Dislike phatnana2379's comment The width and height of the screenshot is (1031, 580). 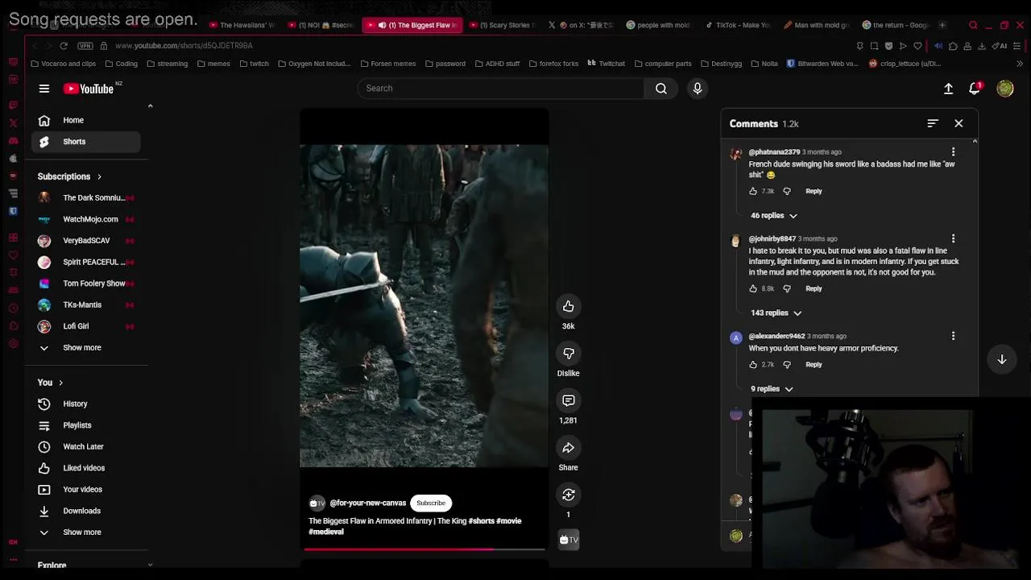click(787, 191)
